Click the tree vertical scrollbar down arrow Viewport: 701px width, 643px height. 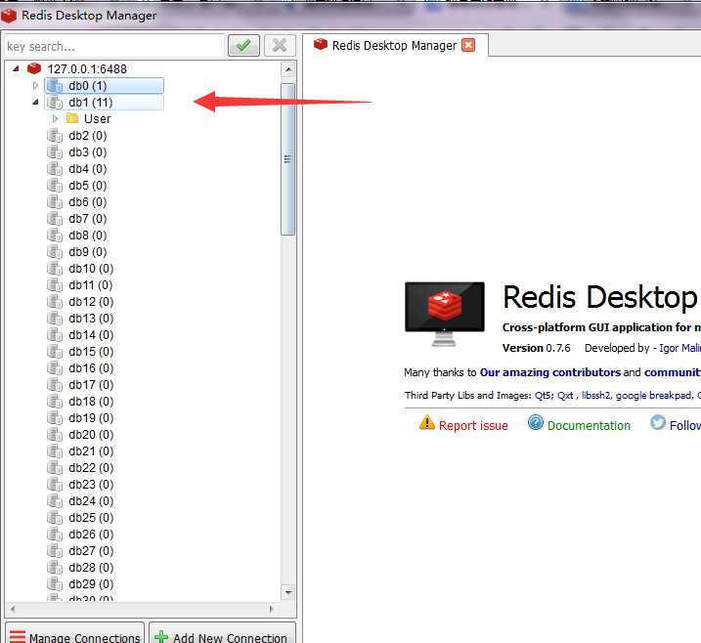click(x=288, y=592)
